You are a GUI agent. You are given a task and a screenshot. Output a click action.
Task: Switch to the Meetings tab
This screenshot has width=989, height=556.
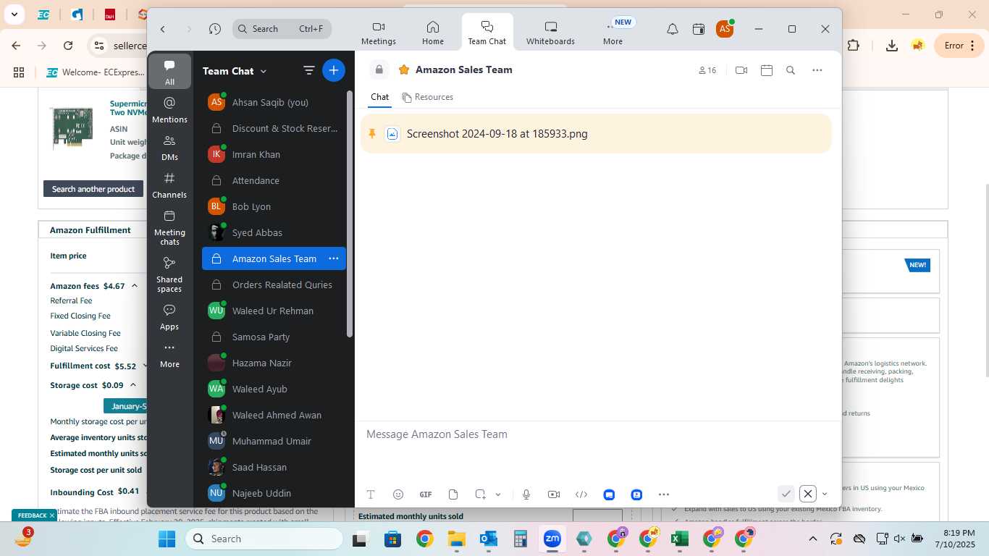(x=379, y=33)
